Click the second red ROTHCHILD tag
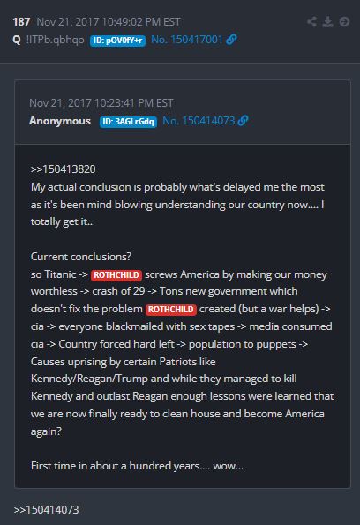This screenshot has height=525, width=360. click(x=171, y=309)
